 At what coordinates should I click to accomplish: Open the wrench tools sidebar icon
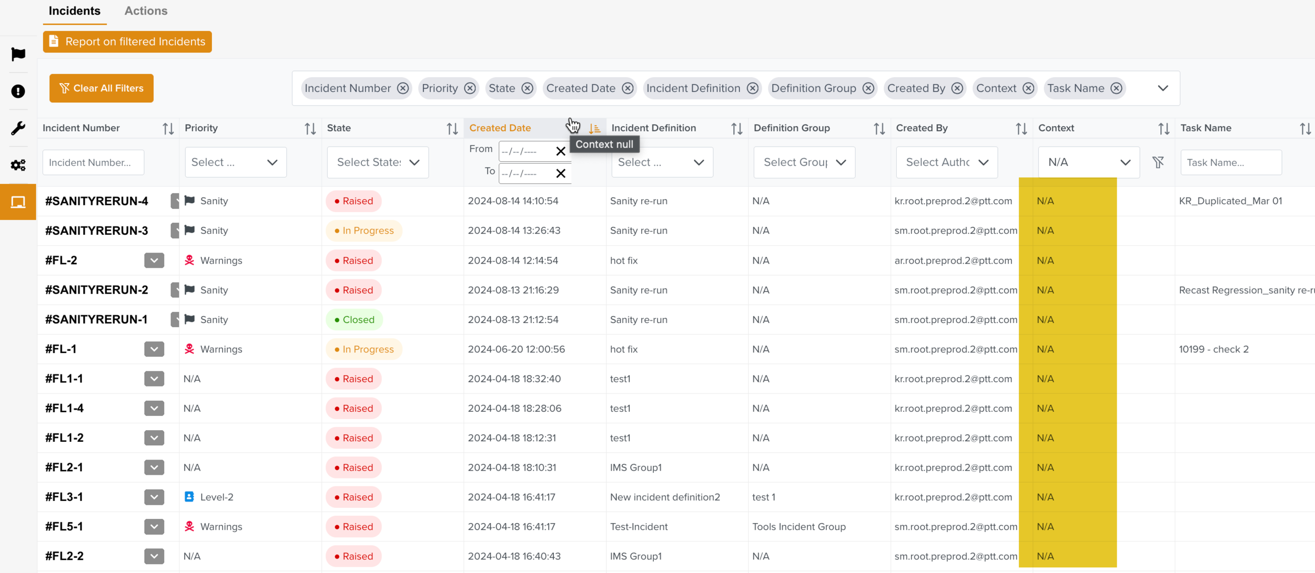[x=18, y=128]
